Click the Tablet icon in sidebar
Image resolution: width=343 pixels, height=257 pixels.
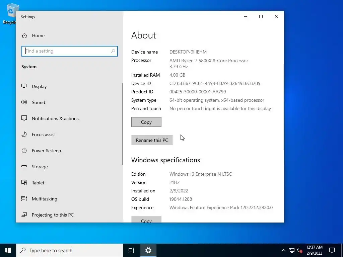(x=24, y=182)
